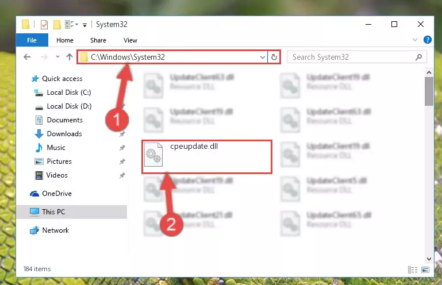Open the Help question mark icon
Viewport: 442px width, 285px height.
point(427,40)
